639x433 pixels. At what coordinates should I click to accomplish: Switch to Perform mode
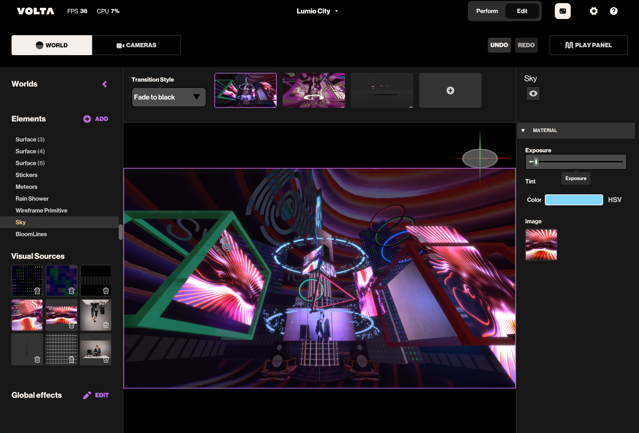(x=487, y=11)
